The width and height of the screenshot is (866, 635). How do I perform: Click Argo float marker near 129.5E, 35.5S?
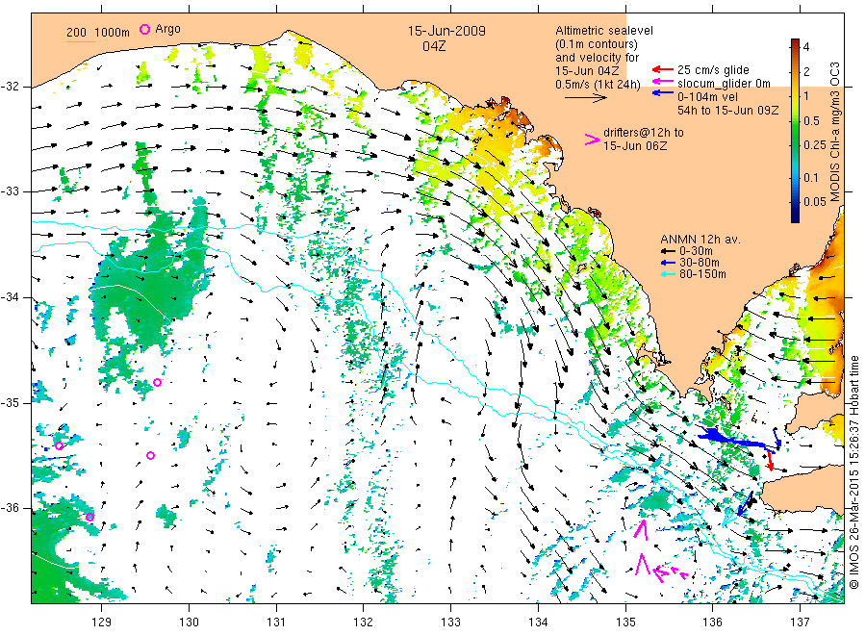[150, 455]
